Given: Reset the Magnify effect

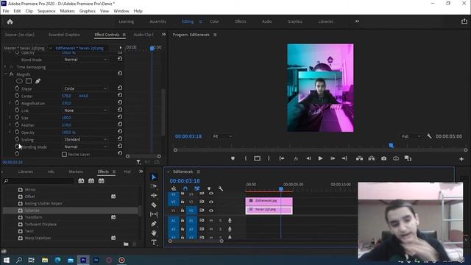Looking at the screenshot, I should pos(120,74).
